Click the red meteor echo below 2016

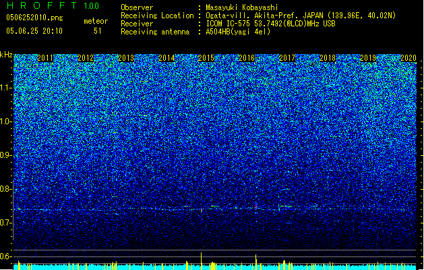[255, 207]
